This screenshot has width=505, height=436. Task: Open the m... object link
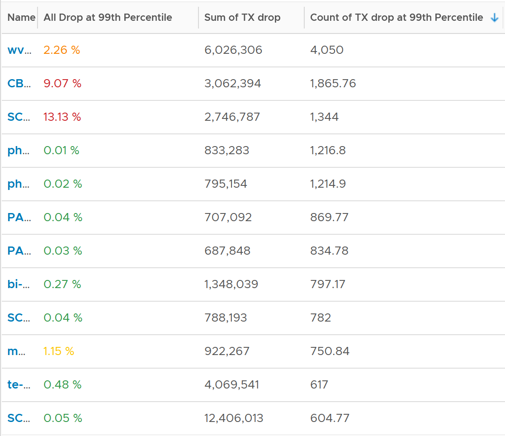16,351
